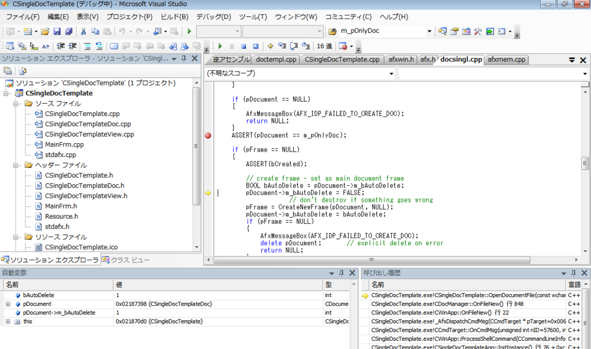Switch to the 逆アセンブル tab
This screenshot has width=591, height=349.
click(x=230, y=59)
